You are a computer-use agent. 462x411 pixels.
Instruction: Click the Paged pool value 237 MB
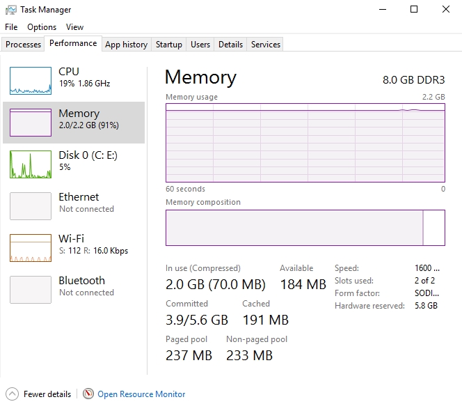(189, 355)
